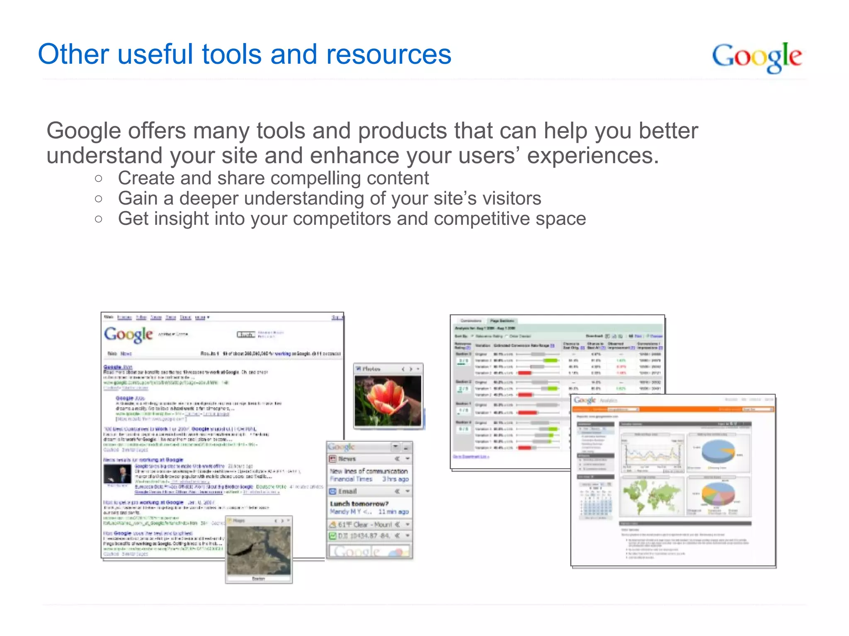The height and width of the screenshot is (636, 849).
Task: Open the Email icon in the Google sidebar
Action: point(332,491)
